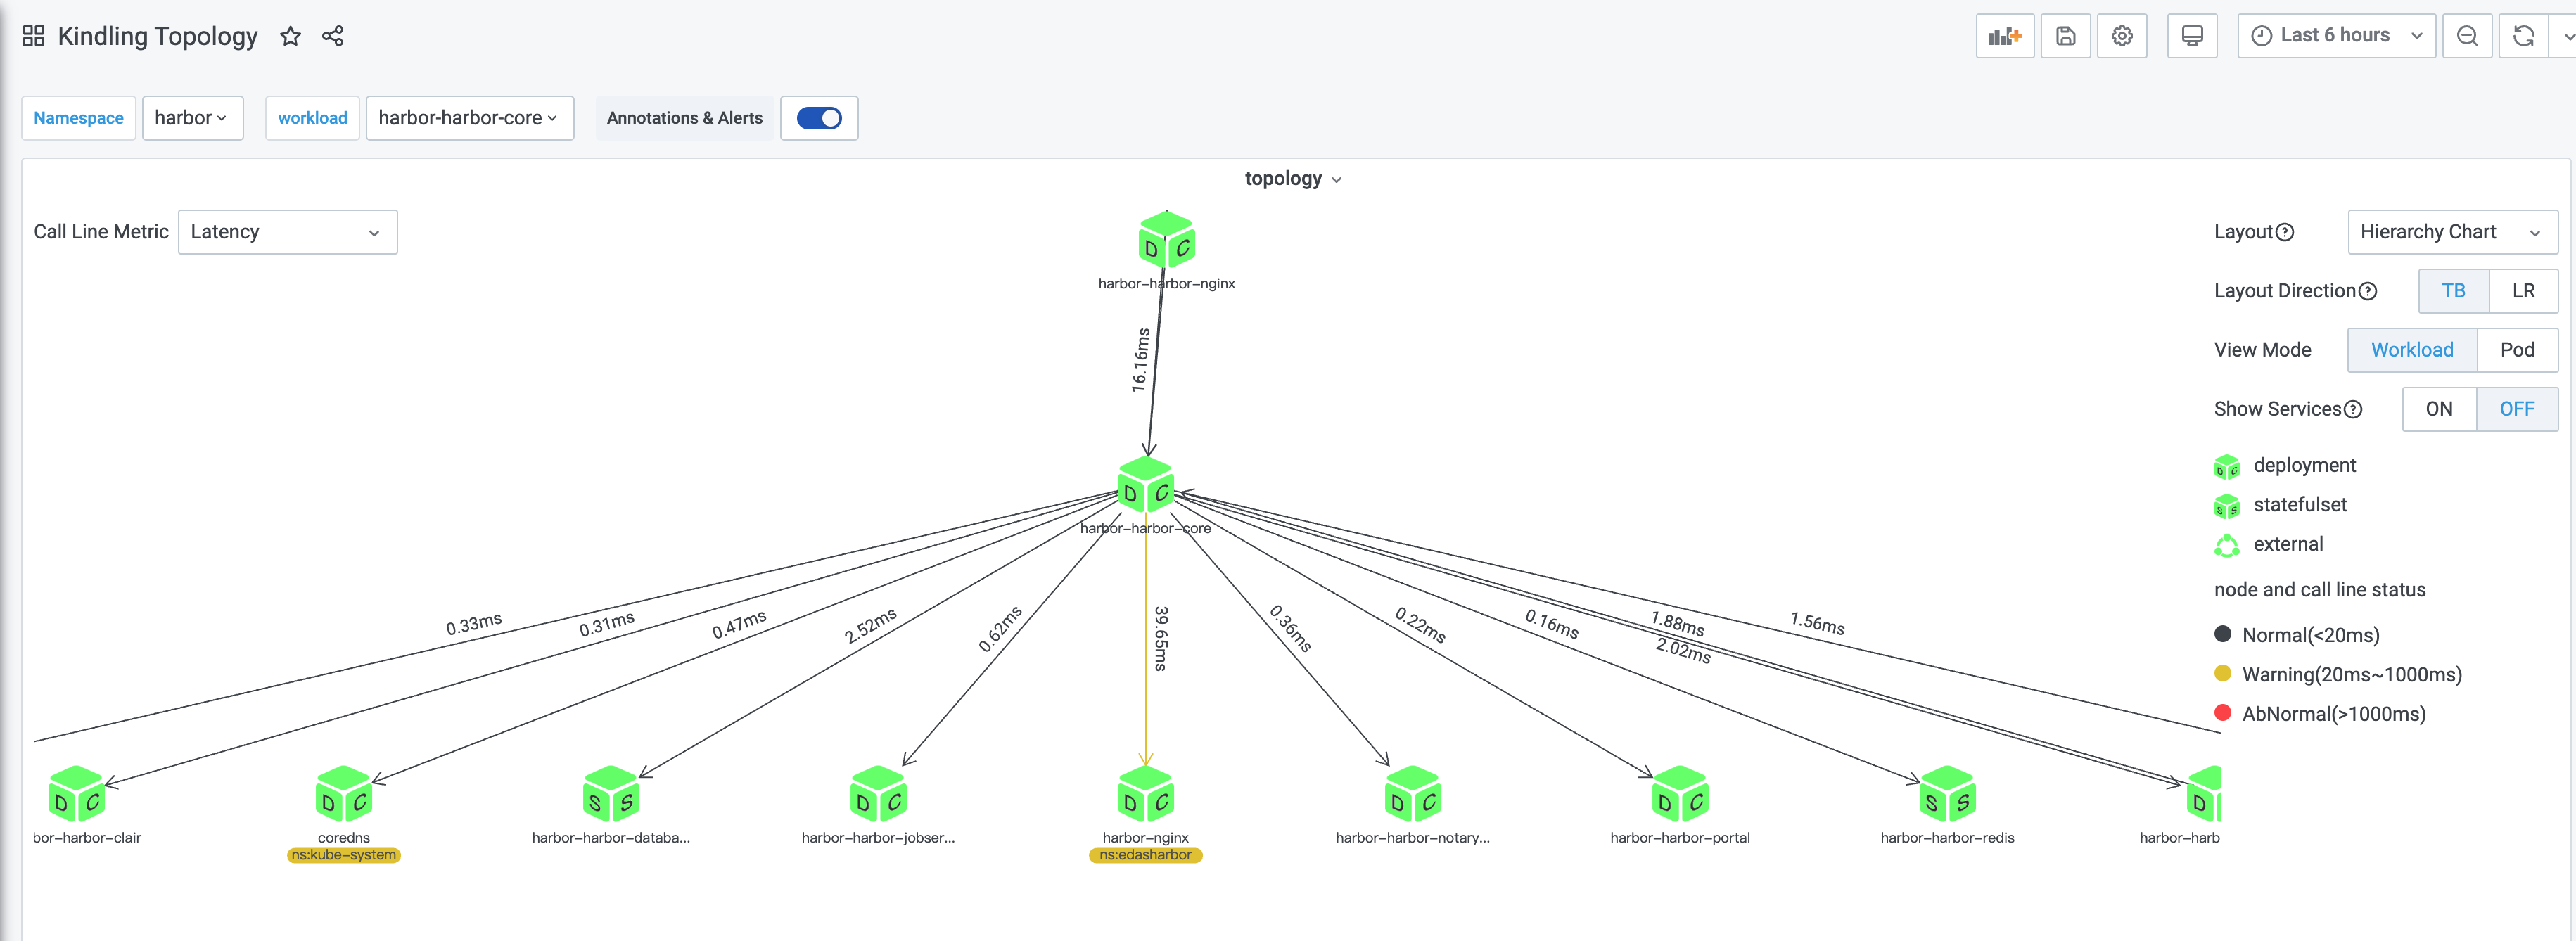The image size is (2576, 941).
Task: Click the 2.02ms latency label
Action: (1683, 650)
